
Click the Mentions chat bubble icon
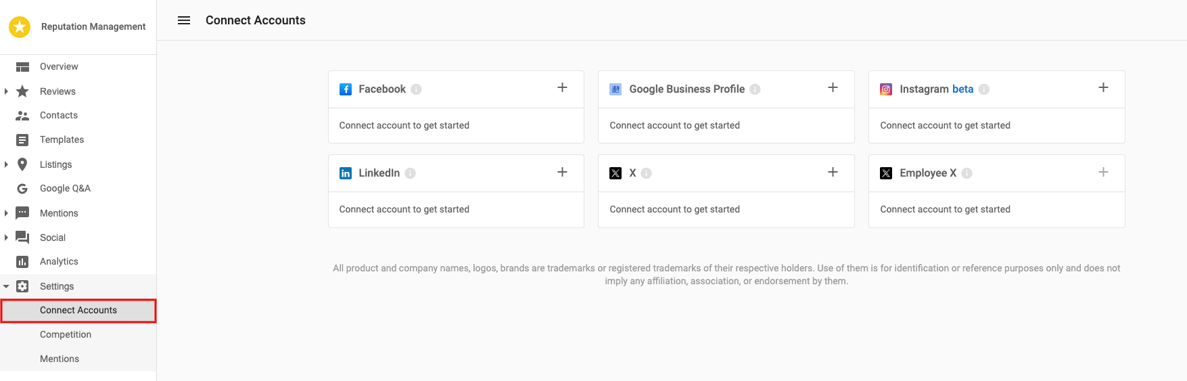click(x=22, y=213)
